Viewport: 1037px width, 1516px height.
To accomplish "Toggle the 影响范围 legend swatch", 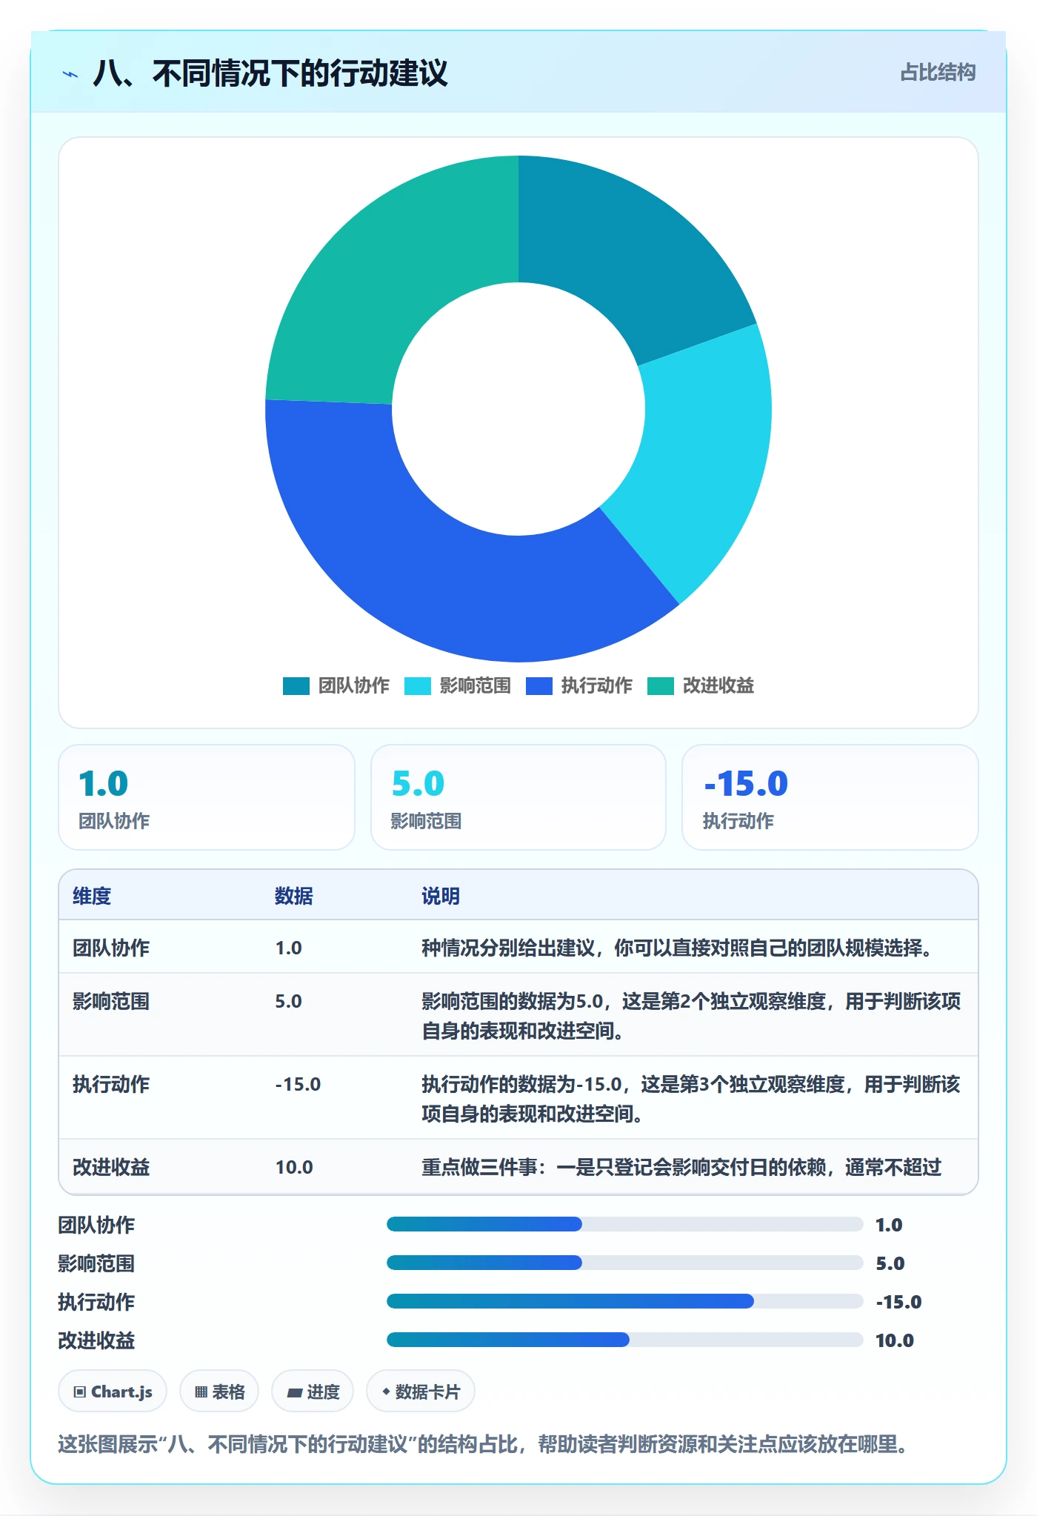I will 417,686.
